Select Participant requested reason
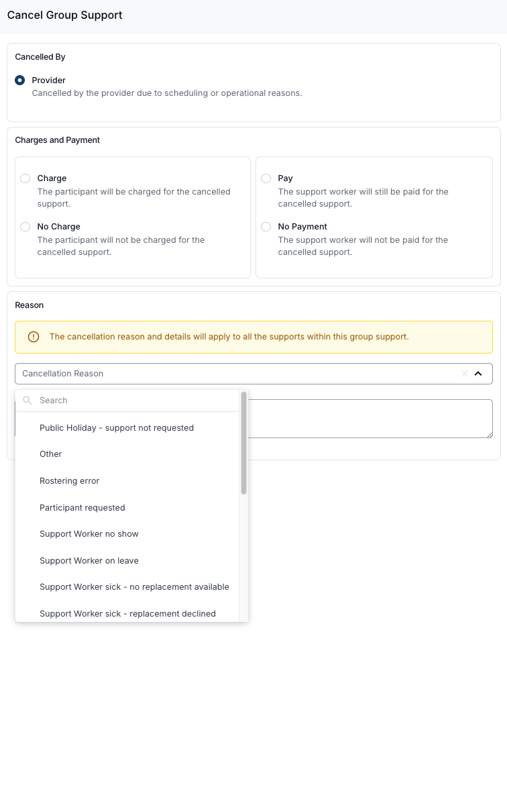The image size is (507, 785). [82, 508]
